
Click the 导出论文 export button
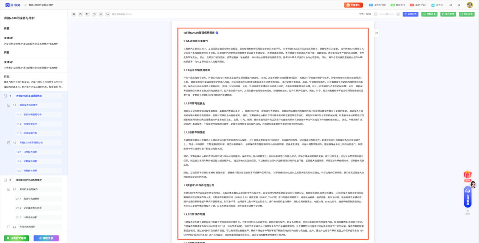(467, 14)
